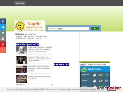Screen dimensions: 123x92
Task: Click the green magnifier search button
Action: 95,29
